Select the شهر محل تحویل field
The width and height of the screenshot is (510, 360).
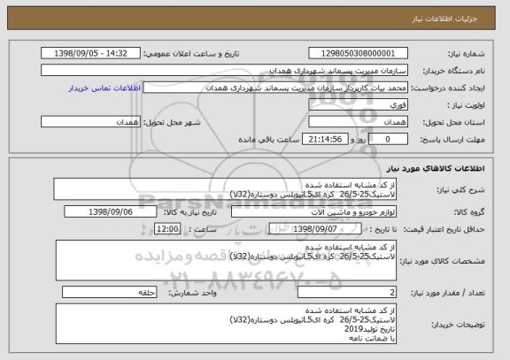[90, 122]
